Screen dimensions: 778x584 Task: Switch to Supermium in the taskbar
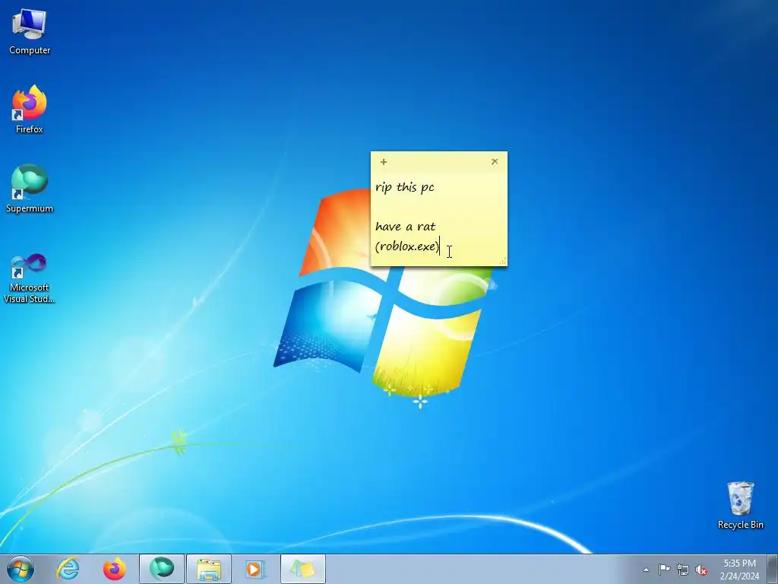click(x=162, y=569)
